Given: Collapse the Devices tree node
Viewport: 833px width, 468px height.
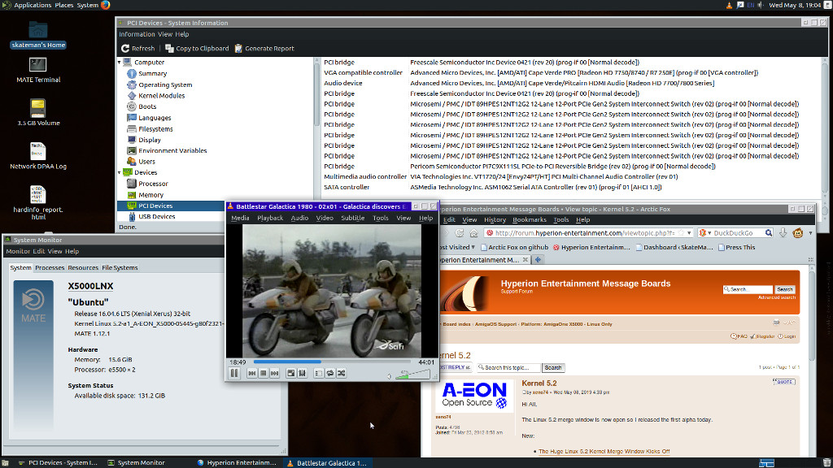Looking at the screenshot, I should [x=120, y=172].
